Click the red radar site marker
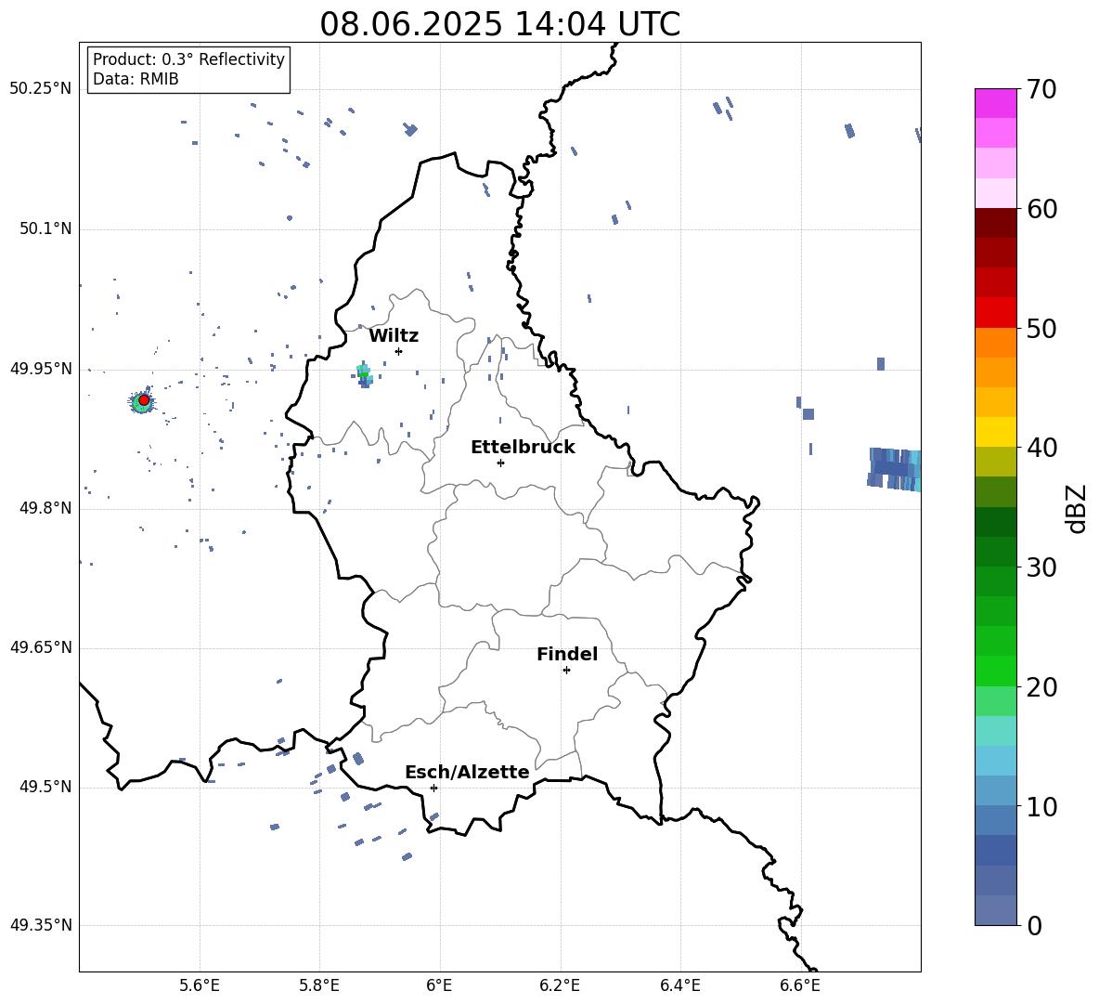The width and height of the screenshot is (1099, 1004). [x=144, y=400]
